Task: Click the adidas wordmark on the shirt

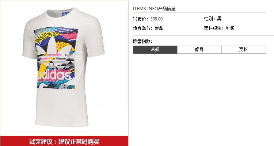Action: coord(54,76)
